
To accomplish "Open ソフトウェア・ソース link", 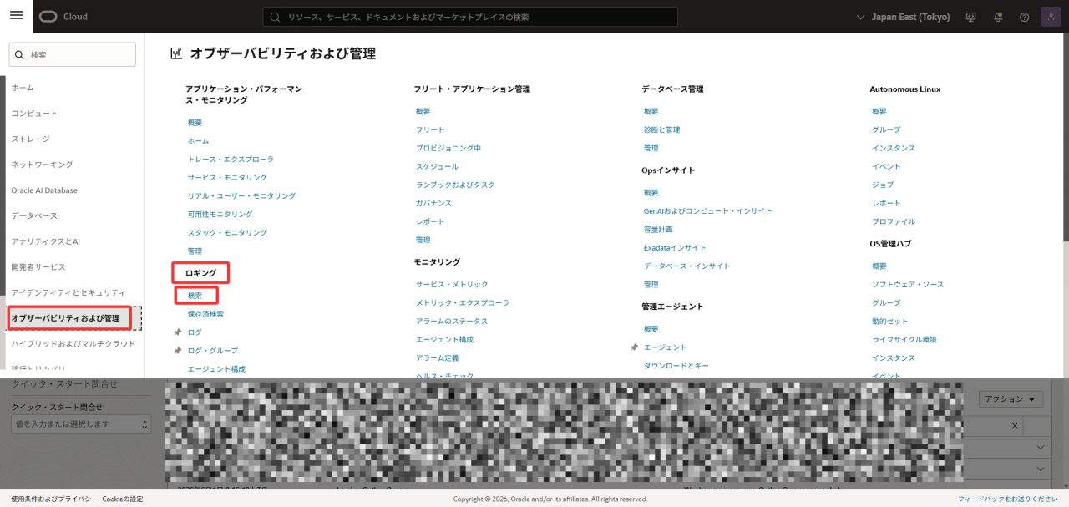I will coord(908,285).
